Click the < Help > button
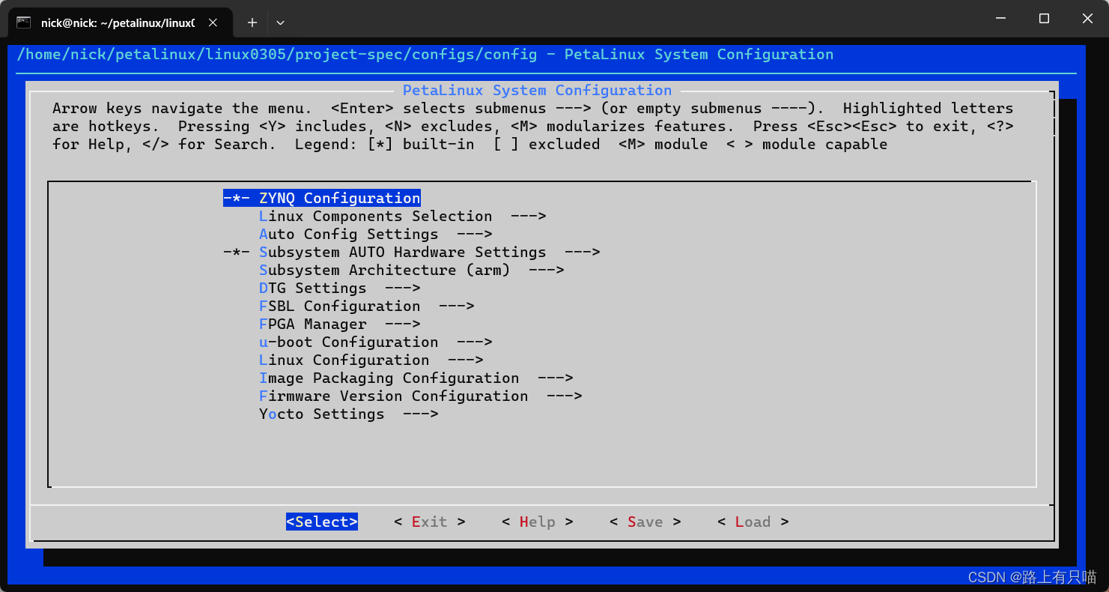The height and width of the screenshot is (592, 1109). click(x=538, y=522)
